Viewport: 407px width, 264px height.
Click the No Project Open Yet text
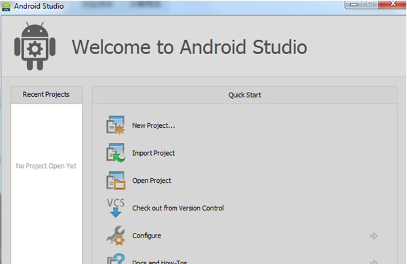point(46,166)
